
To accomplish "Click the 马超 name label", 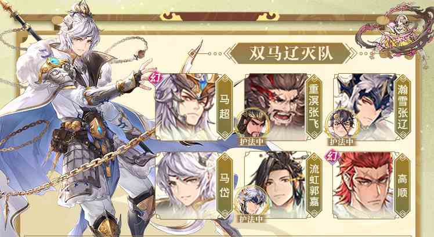I will [225, 107].
